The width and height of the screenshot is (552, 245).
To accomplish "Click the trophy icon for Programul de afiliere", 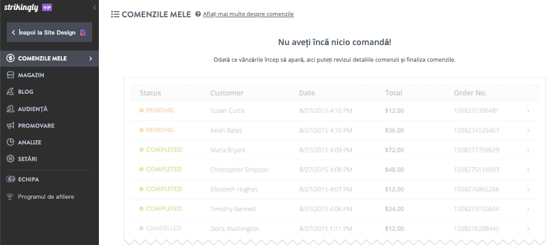I will (x=11, y=197).
